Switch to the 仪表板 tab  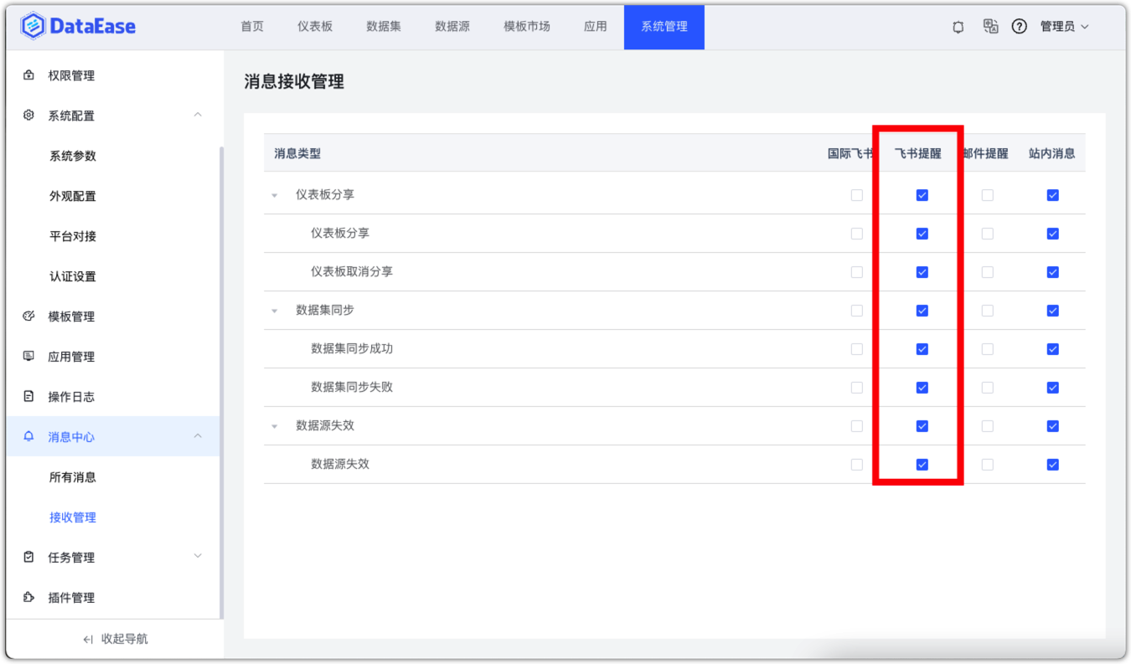[315, 27]
